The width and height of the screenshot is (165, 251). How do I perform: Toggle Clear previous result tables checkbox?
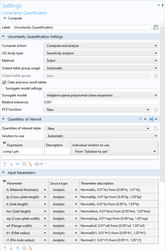click(x=4, y=83)
